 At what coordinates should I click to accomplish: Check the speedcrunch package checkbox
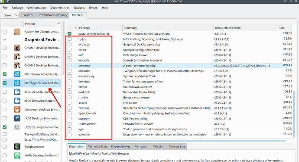click(70, 113)
